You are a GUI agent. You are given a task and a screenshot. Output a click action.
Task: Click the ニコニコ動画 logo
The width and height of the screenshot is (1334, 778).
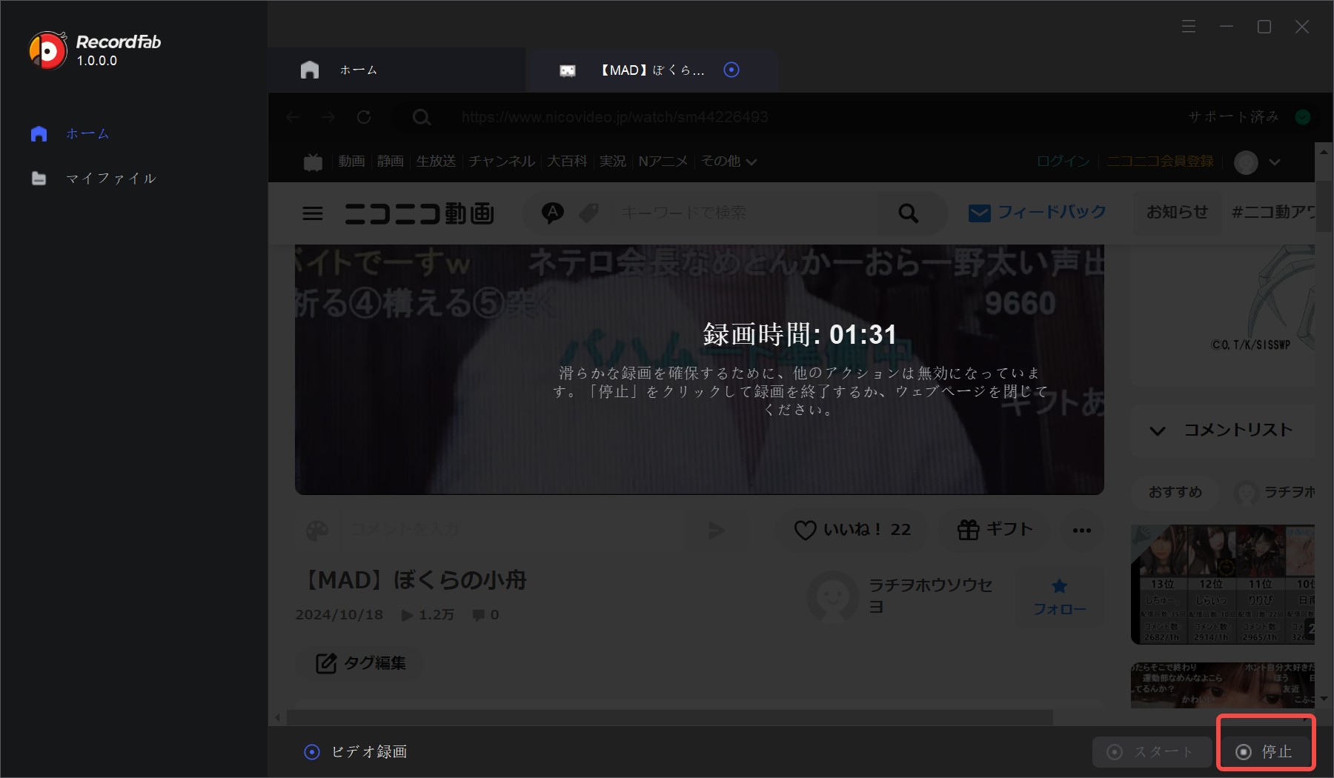pos(419,213)
